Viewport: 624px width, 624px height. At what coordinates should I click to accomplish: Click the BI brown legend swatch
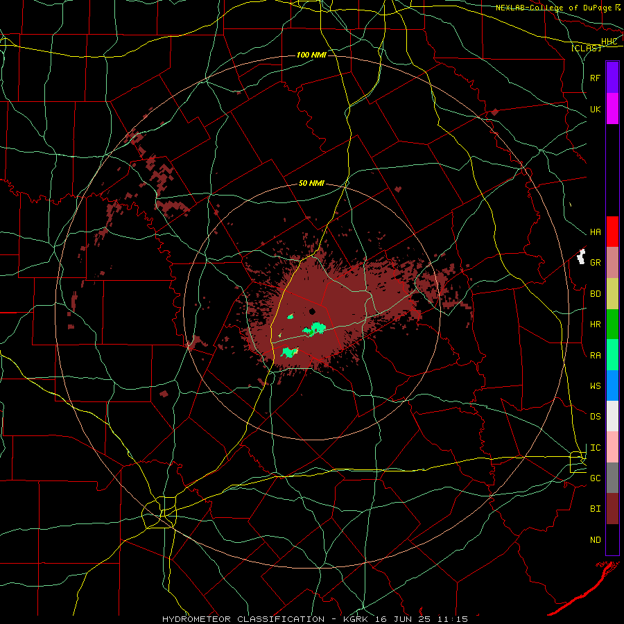coord(612,509)
